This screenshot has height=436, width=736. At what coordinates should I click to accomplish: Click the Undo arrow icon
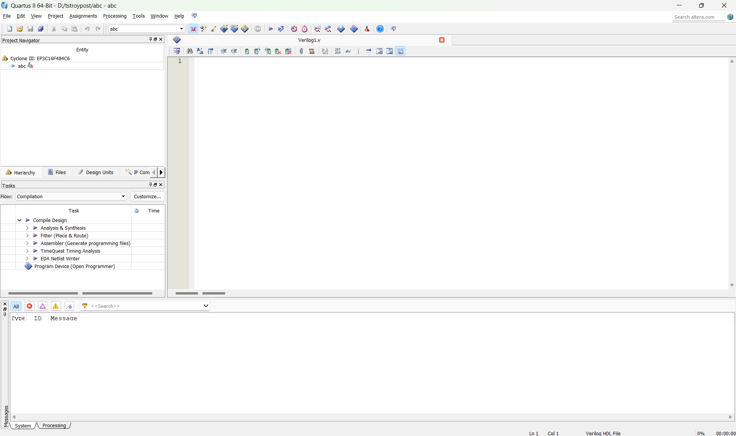pos(87,29)
